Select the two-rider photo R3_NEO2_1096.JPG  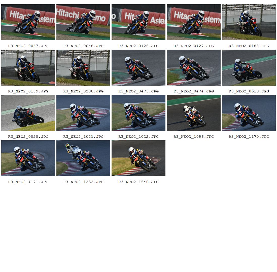[193, 113]
